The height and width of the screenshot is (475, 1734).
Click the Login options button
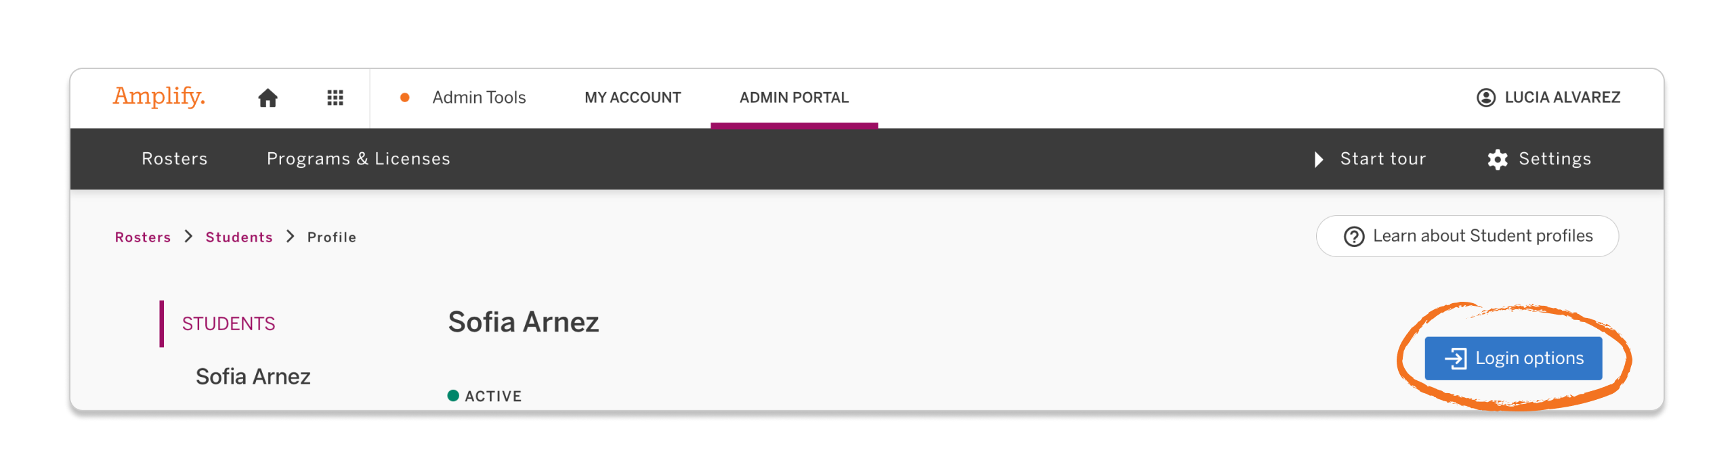pyautogui.click(x=1513, y=358)
